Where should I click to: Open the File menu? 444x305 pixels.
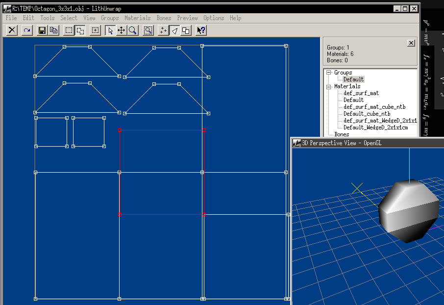[11, 18]
